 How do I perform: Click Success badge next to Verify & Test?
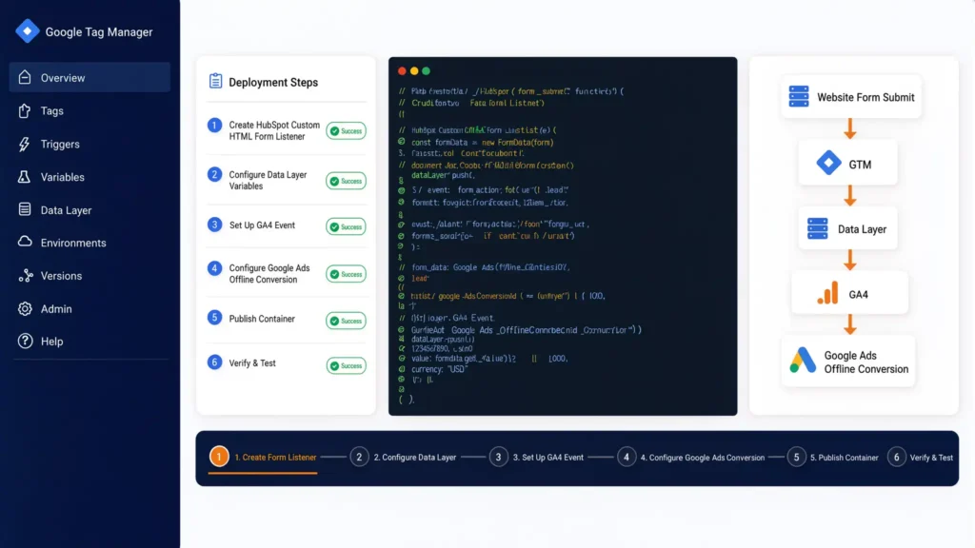[346, 365]
